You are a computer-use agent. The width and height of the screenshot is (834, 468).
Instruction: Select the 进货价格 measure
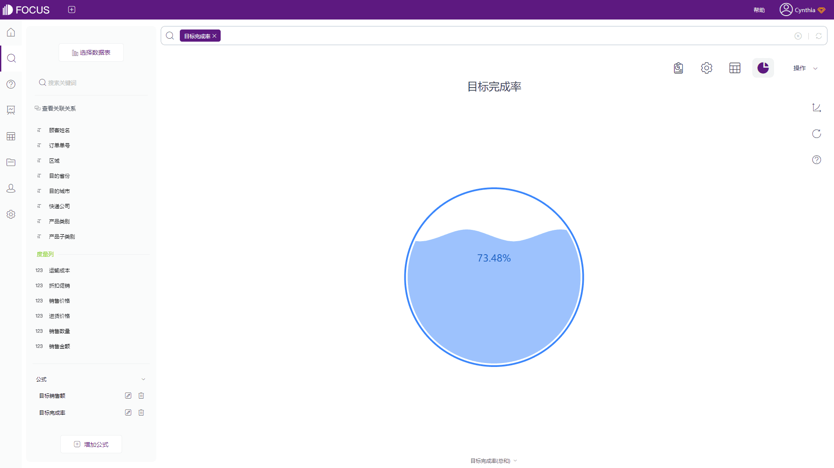coord(60,316)
